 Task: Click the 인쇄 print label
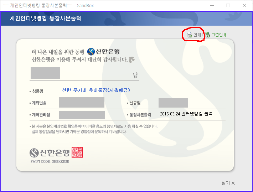coord(197,35)
